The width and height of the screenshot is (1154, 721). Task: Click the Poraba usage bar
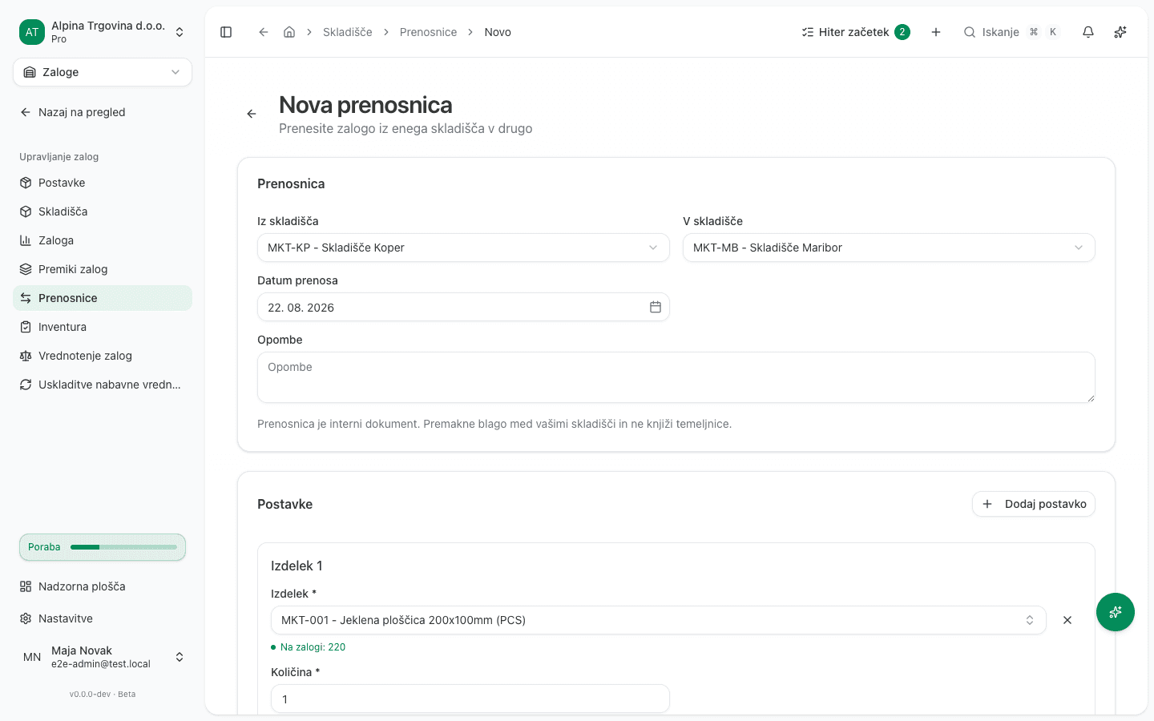pyautogui.click(x=103, y=547)
